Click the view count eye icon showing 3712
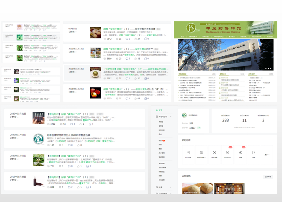Viewport: 282px width, 202px height. click(x=48, y=124)
